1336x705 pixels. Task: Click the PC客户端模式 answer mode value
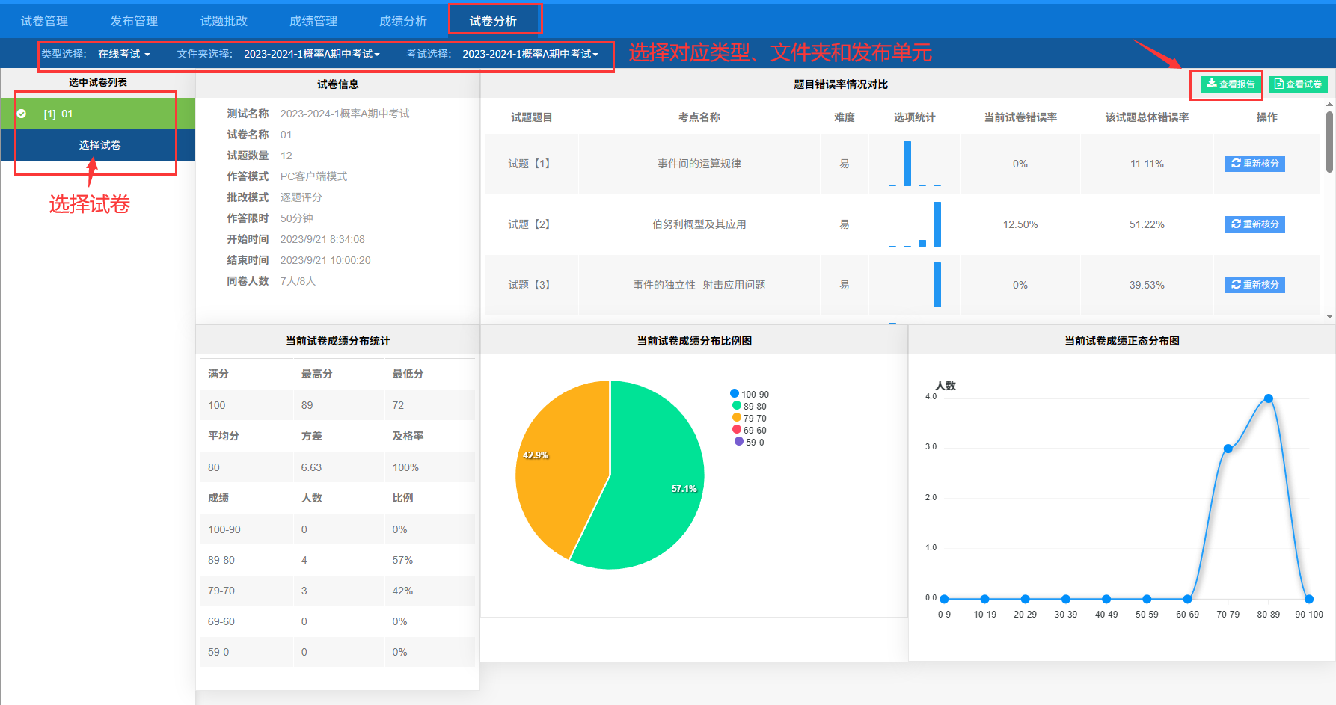click(x=313, y=176)
